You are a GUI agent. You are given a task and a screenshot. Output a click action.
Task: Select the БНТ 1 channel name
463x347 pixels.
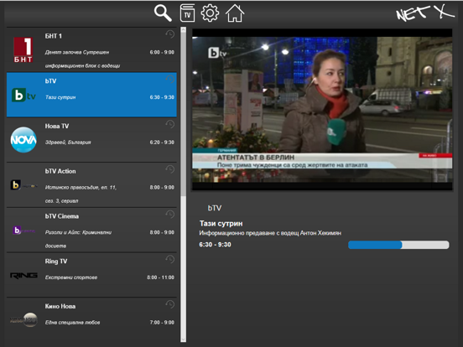(54, 36)
